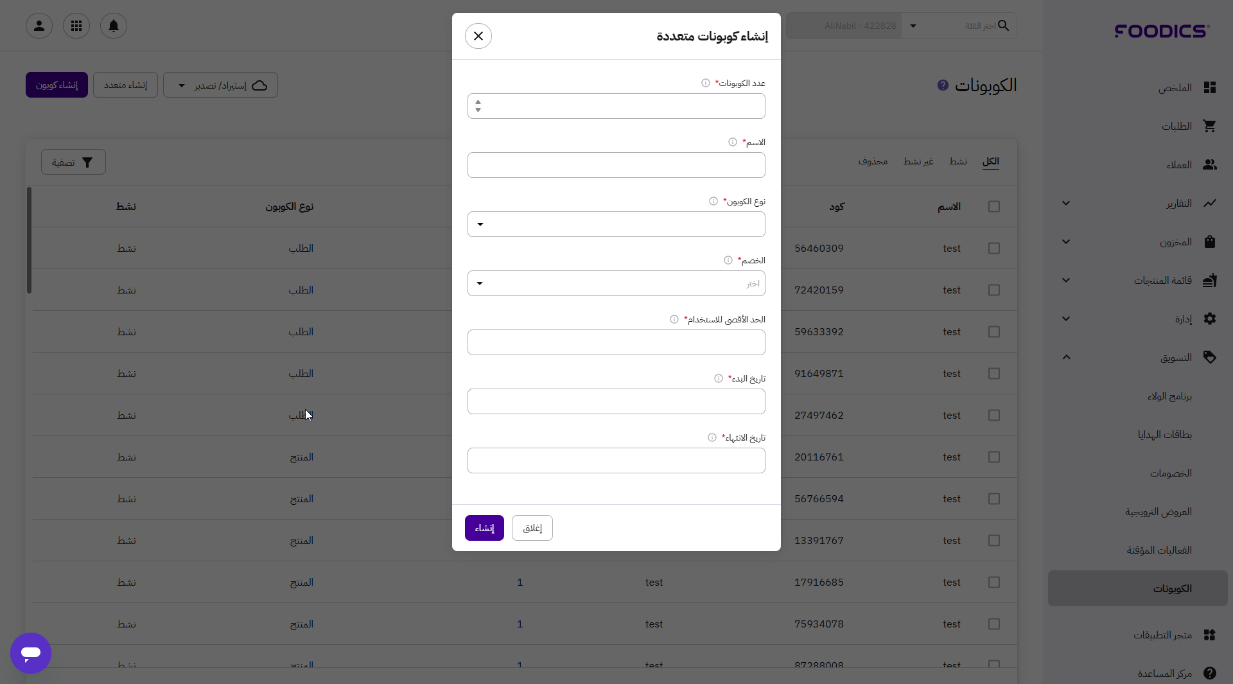Open برنامج الولاء in the sidebar
The width and height of the screenshot is (1233, 684).
click(1169, 396)
